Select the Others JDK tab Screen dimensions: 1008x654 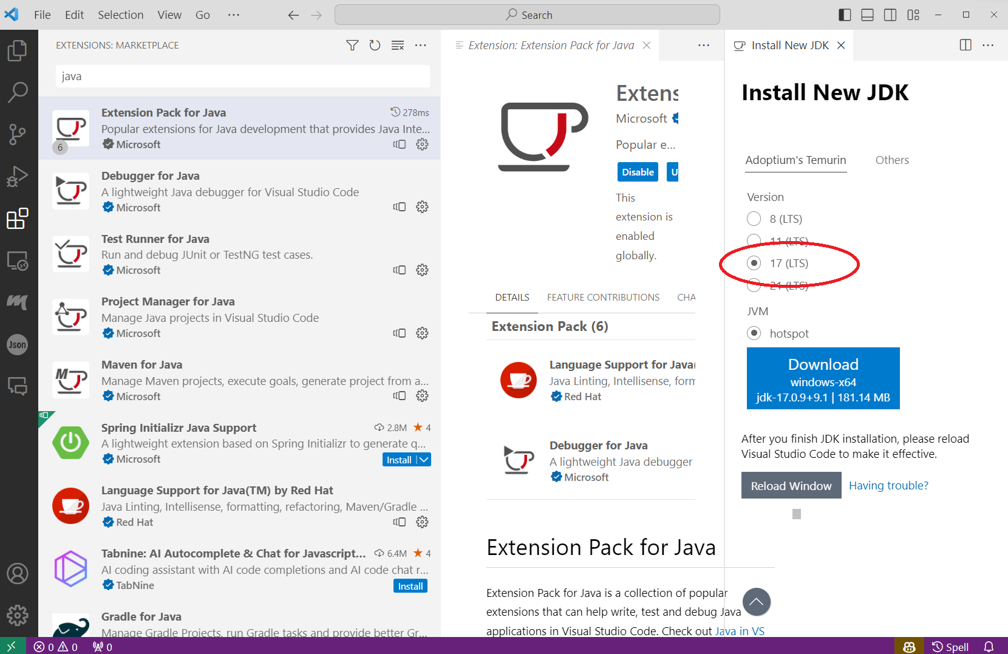(892, 160)
